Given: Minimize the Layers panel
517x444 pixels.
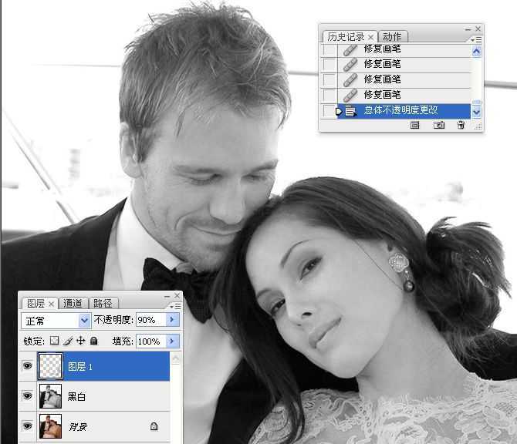Looking at the screenshot, I should pyautogui.click(x=167, y=296).
